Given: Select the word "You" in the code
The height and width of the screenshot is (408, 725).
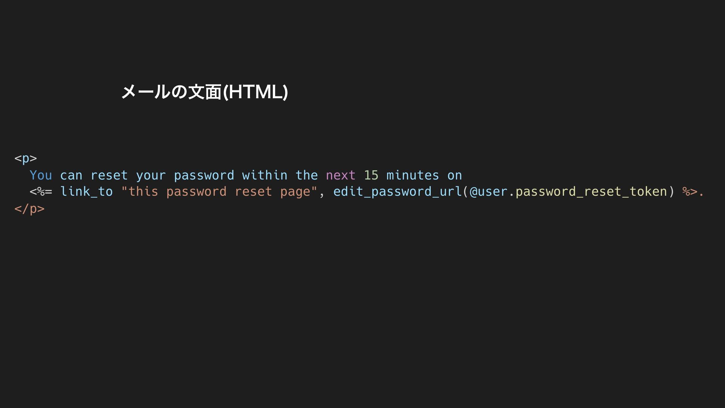Looking at the screenshot, I should (x=41, y=175).
